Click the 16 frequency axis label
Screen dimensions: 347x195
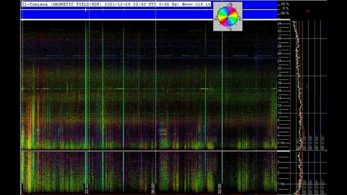pyautogui.click(x=280, y=90)
